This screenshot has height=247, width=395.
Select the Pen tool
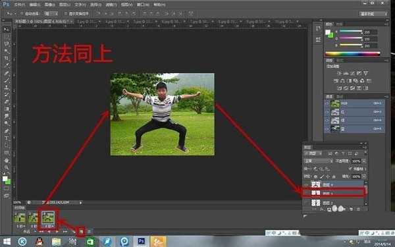[x=7, y=131]
